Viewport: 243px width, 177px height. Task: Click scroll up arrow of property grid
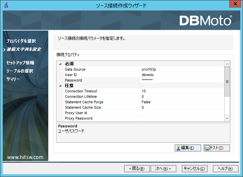[227, 64]
